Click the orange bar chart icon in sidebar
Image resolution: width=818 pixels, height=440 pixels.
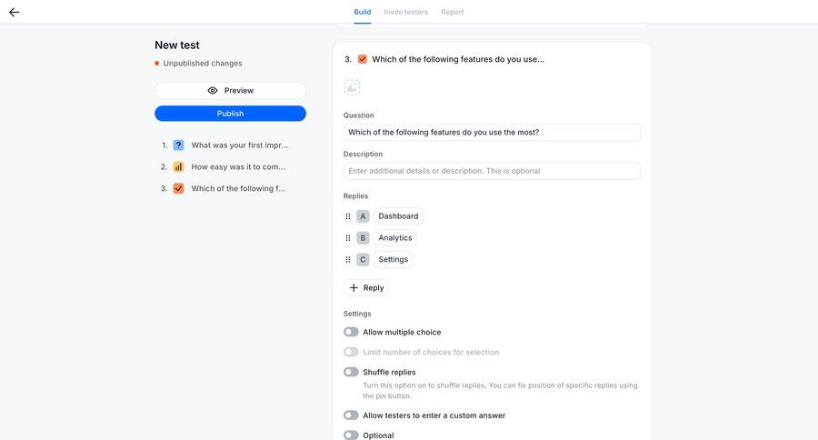pos(178,167)
